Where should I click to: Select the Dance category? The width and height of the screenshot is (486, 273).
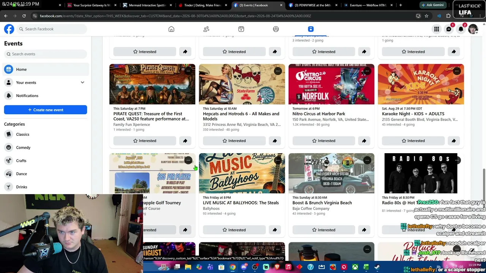[x=46, y=174]
